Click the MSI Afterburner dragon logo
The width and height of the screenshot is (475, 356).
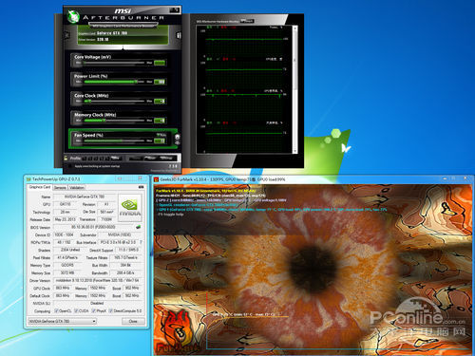click(73, 16)
